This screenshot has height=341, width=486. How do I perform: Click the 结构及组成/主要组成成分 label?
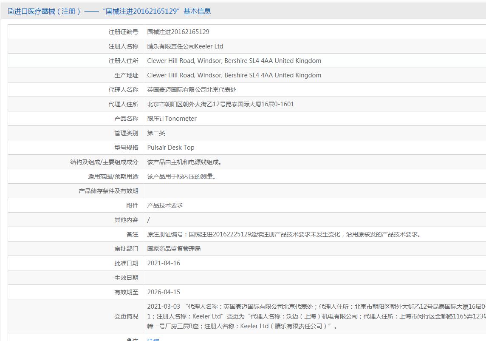104,162
